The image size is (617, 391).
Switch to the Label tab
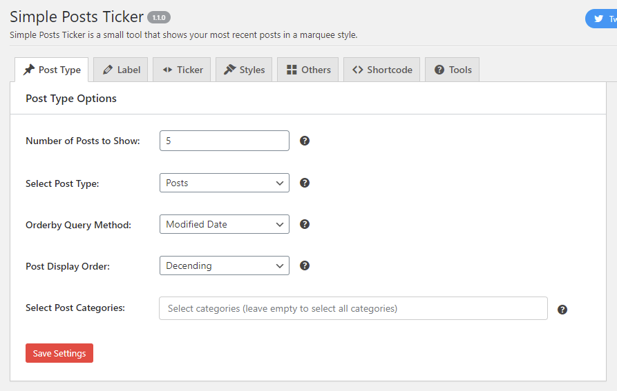pos(121,70)
